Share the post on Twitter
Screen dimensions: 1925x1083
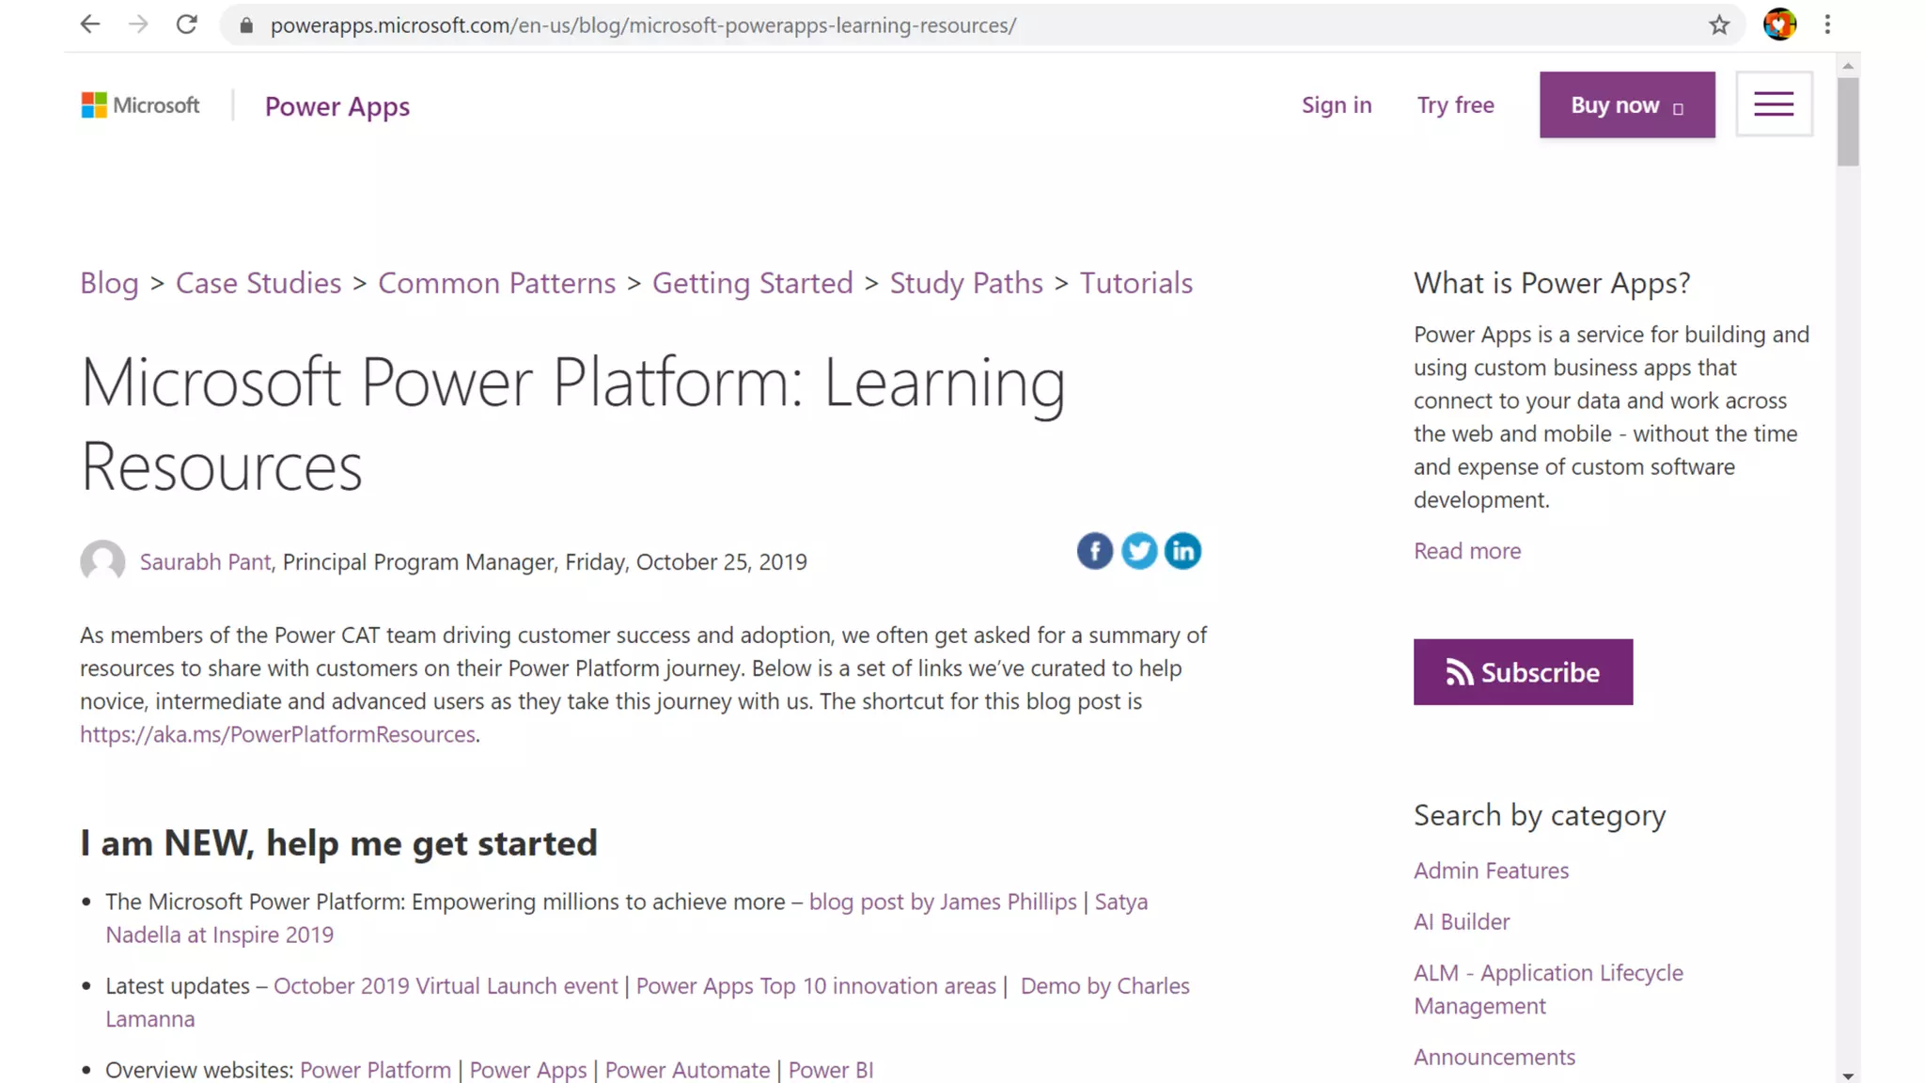(1139, 551)
